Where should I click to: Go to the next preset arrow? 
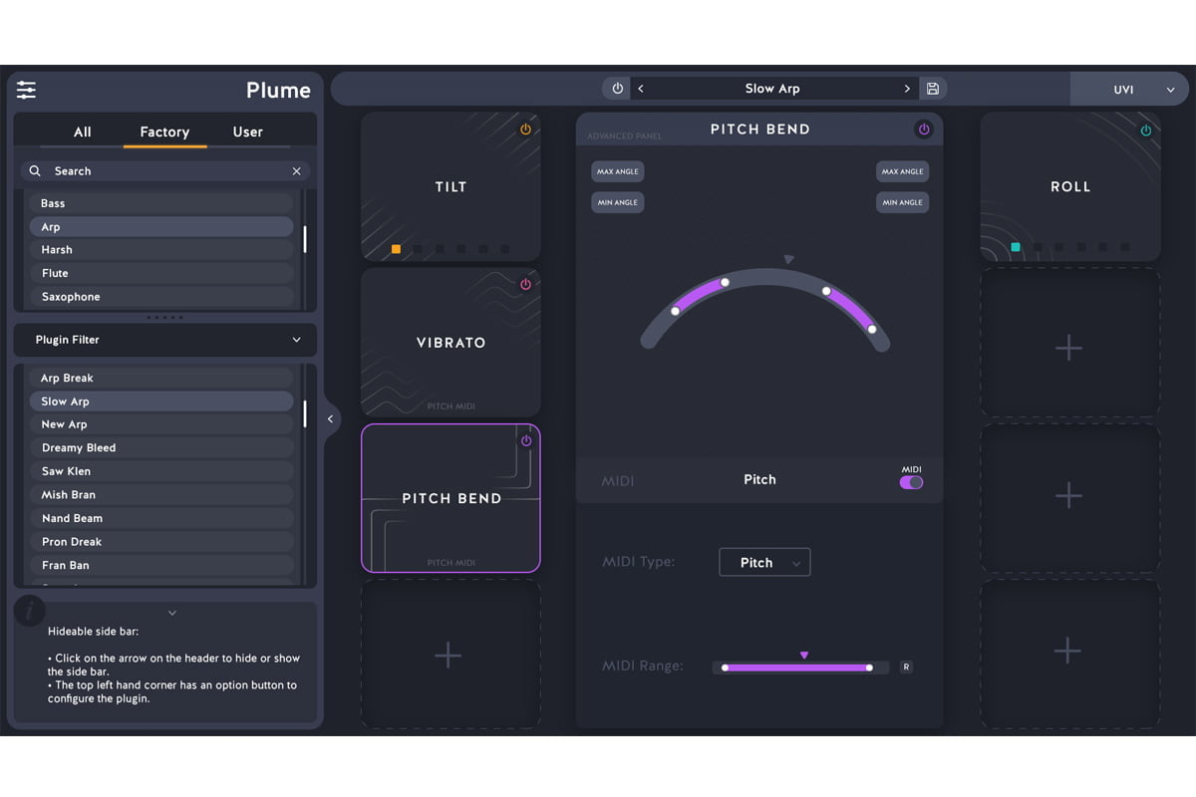point(907,89)
